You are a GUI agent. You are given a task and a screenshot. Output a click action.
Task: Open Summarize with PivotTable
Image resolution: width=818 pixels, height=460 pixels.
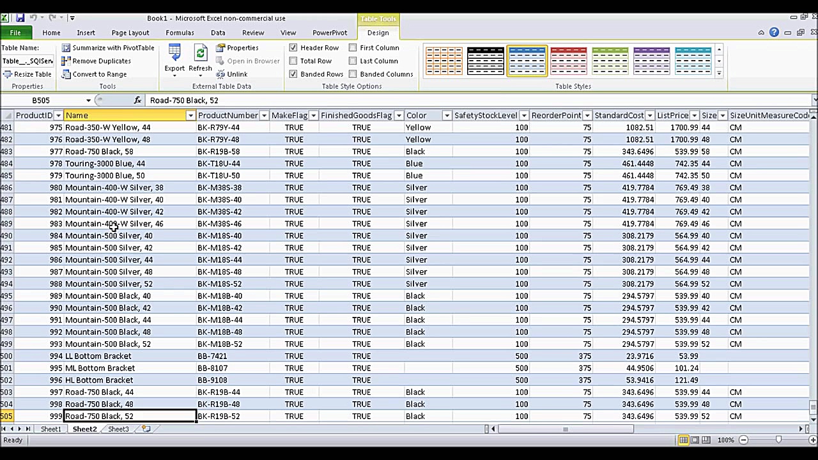[x=108, y=48]
